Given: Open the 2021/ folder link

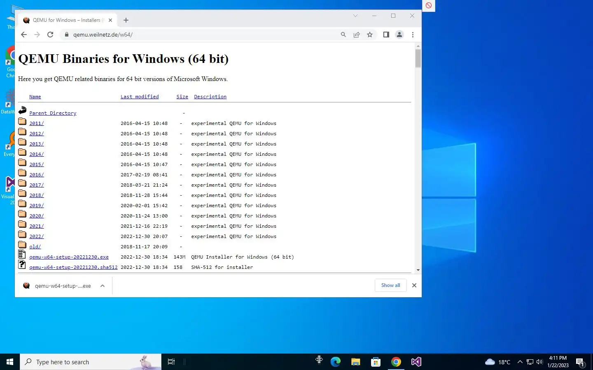Looking at the screenshot, I should [x=36, y=226].
